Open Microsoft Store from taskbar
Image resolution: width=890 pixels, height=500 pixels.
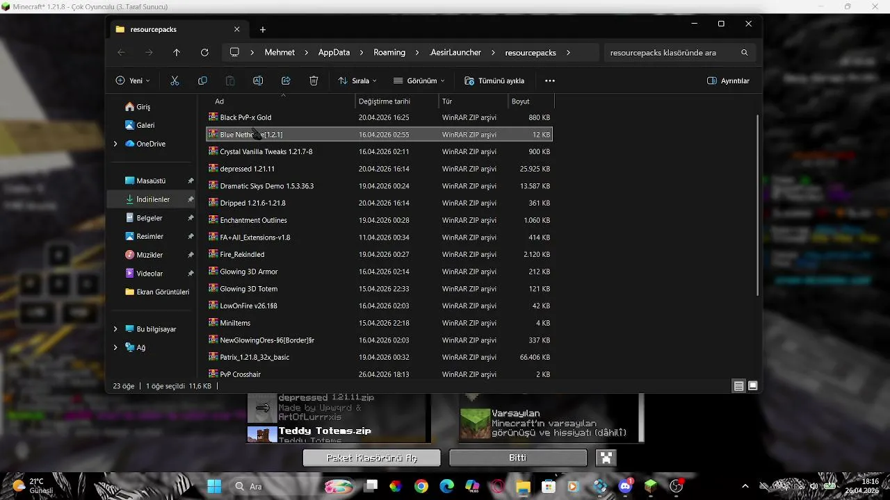click(549, 486)
